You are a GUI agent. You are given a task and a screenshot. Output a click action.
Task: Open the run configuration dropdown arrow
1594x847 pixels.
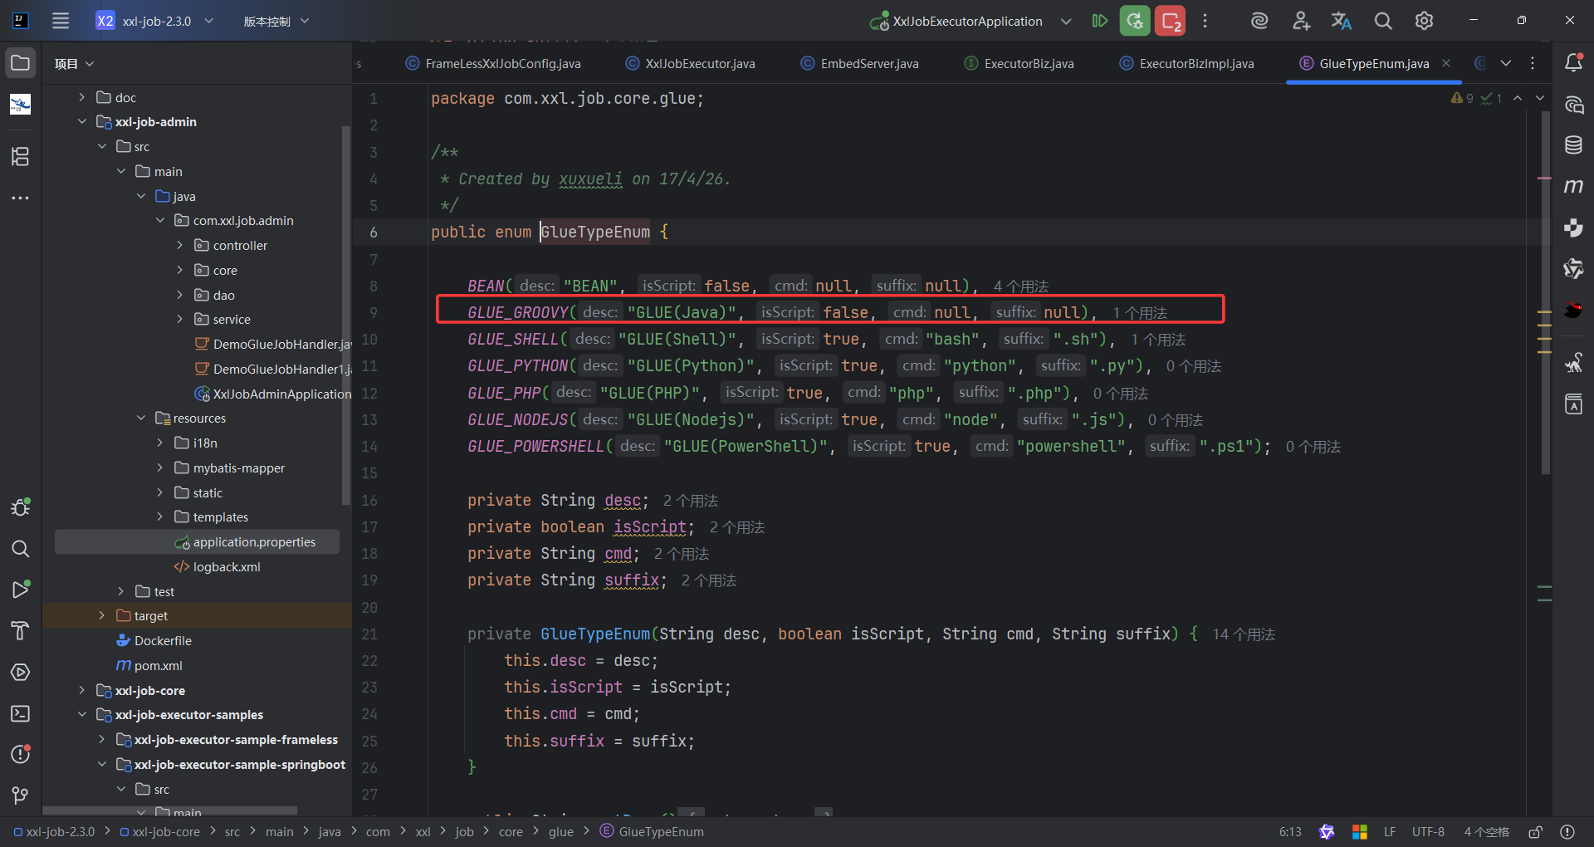[1066, 21]
